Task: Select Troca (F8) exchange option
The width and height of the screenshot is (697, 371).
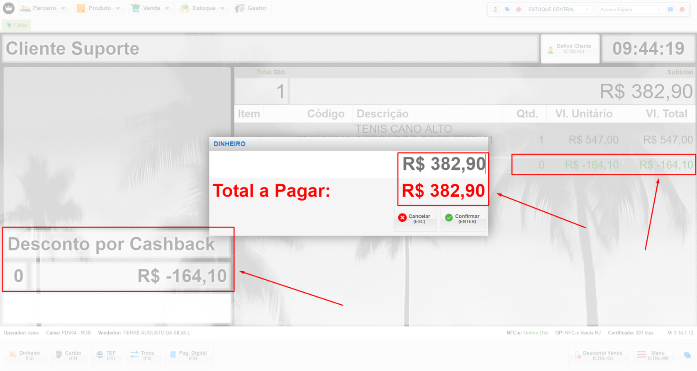Action: pyautogui.click(x=142, y=355)
